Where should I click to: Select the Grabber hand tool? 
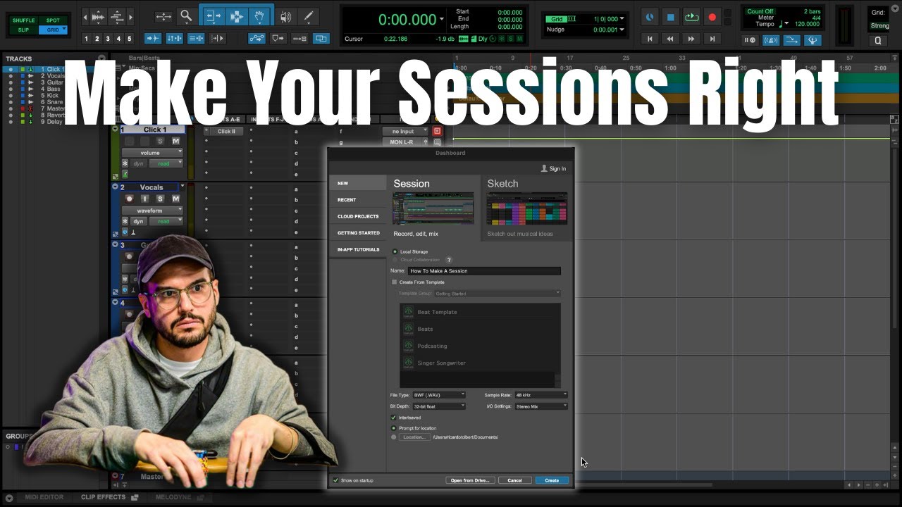pos(260,16)
